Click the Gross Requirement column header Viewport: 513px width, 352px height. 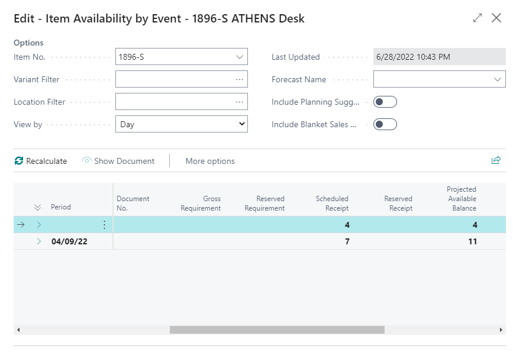click(x=201, y=203)
